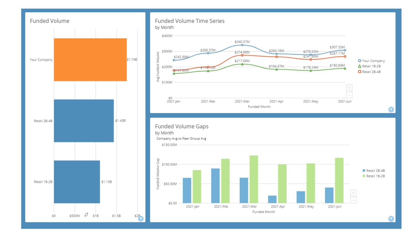Image resolution: width=419 pixels, height=236 pixels.
Task: Click the $307.33M June data point
Action: pyautogui.click(x=345, y=50)
